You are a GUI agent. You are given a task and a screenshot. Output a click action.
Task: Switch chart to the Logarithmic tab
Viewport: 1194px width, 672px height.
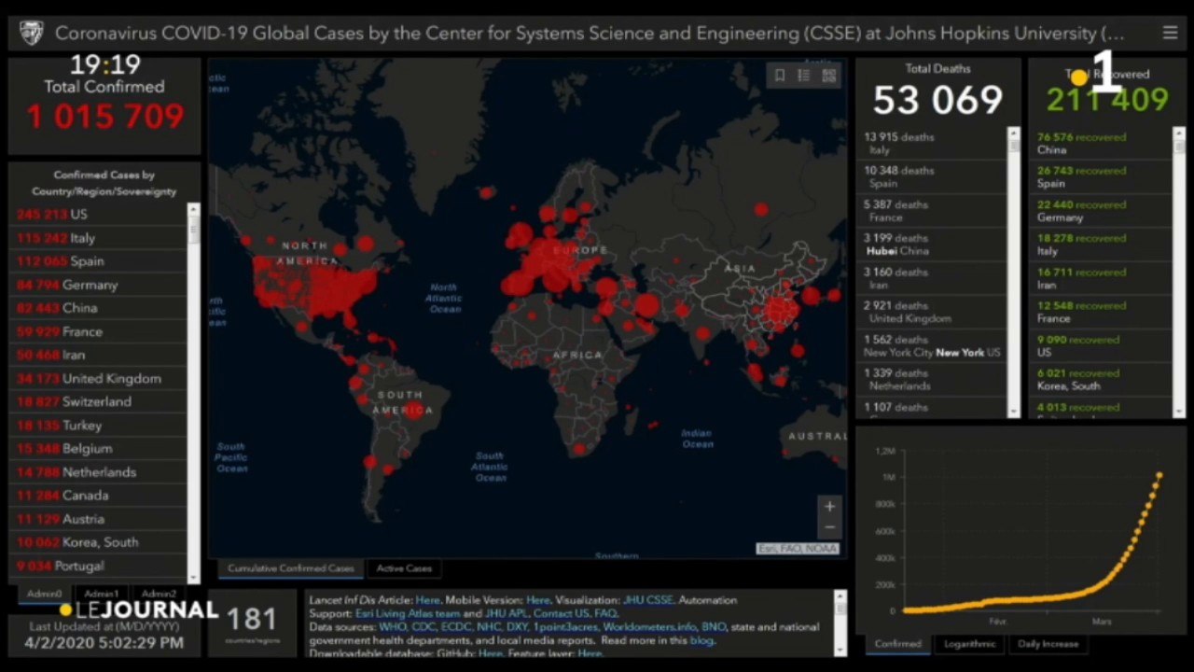point(969,644)
